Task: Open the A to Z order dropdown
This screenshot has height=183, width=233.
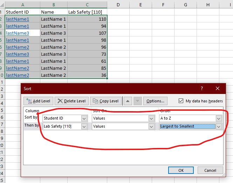Action: (219, 118)
